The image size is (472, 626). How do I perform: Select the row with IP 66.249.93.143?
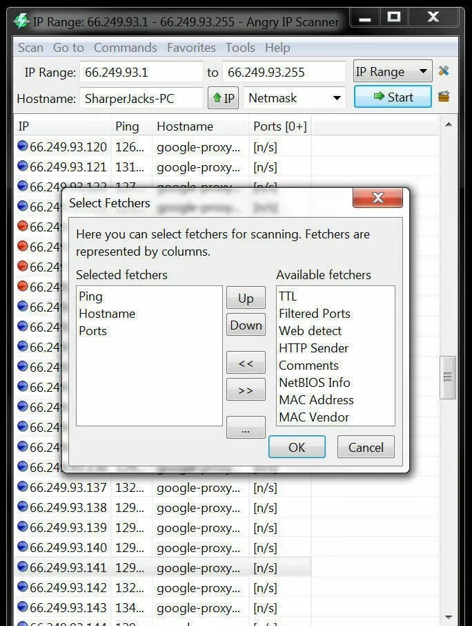click(163, 607)
